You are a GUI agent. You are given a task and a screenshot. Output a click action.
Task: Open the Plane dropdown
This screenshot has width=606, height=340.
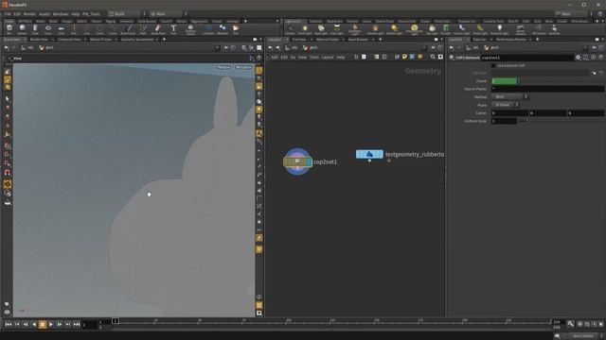click(x=505, y=105)
